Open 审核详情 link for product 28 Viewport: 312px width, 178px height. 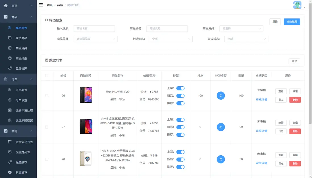tap(261, 163)
